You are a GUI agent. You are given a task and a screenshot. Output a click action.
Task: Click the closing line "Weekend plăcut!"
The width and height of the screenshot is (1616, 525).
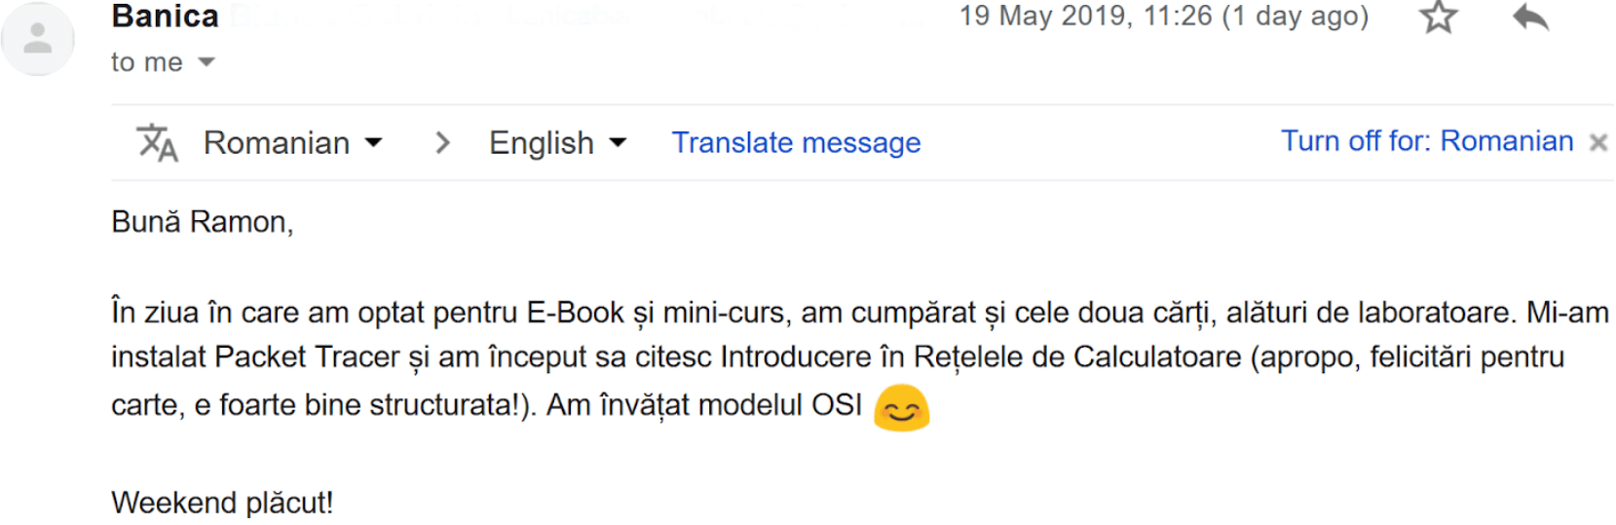[222, 503]
